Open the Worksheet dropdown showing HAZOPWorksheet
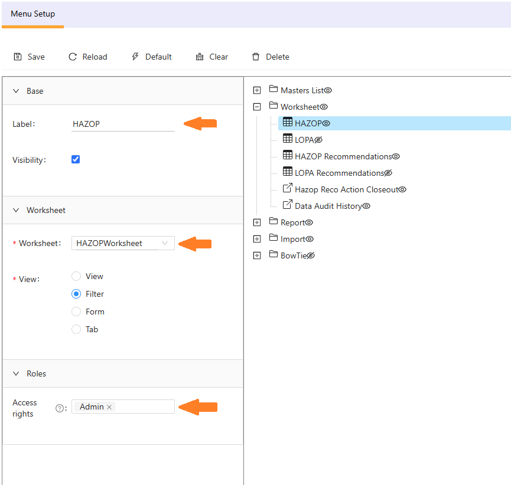This screenshot has height=485, width=511. pyautogui.click(x=123, y=243)
